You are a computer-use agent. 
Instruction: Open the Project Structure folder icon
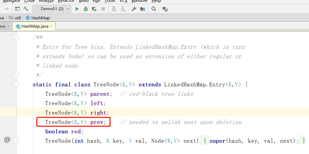(143, 9)
